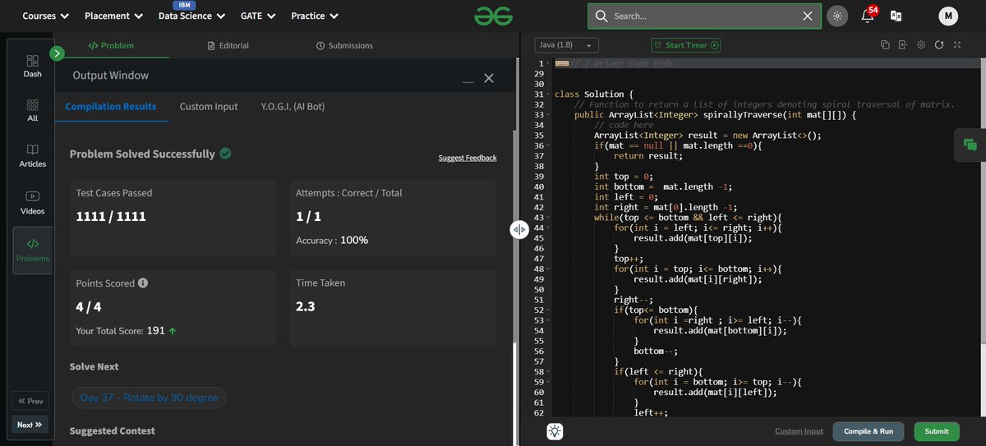Expand the Courses dropdown
Screen dimensions: 986x446
pos(46,16)
